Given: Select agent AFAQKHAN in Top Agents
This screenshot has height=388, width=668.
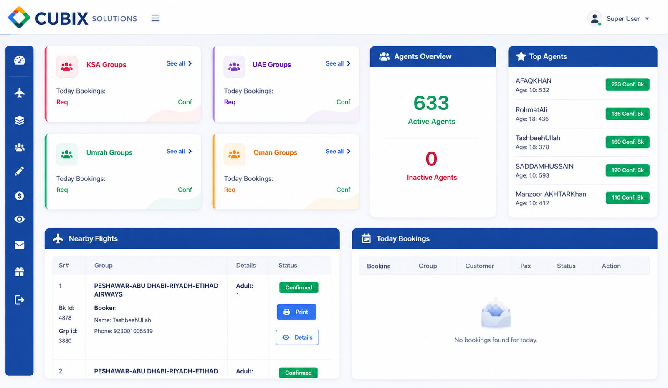Looking at the screenshot, I should coord(533,81).
